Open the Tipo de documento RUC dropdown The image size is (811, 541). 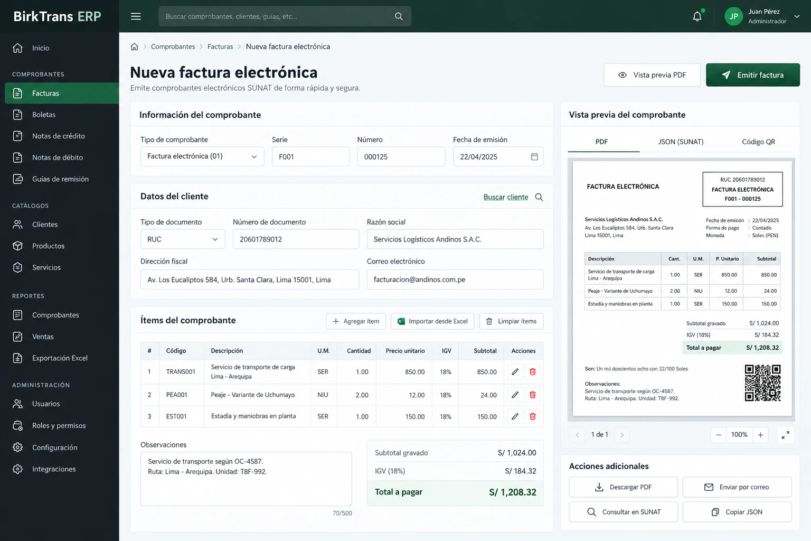point(183,239)
